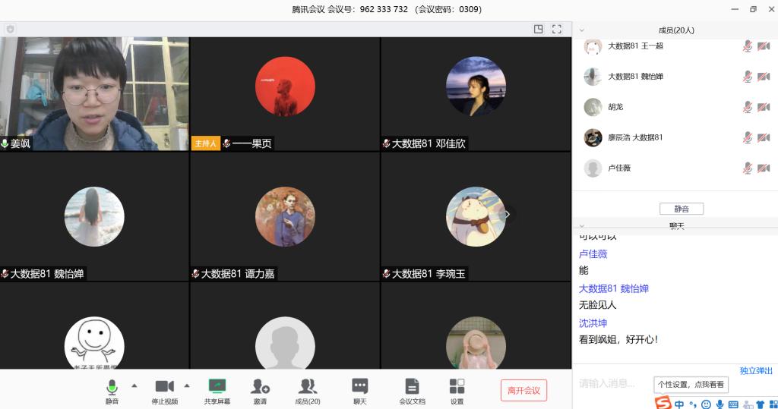This screenshot has width=778, height=409.
Task: Expand audio options arrow next to 静音
Action: (x=134, y=385)
